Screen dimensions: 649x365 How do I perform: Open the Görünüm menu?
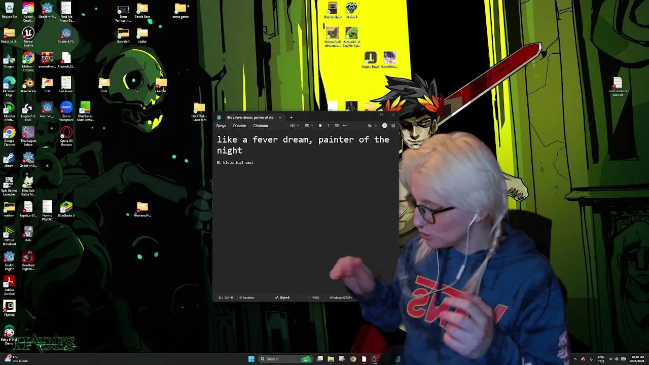tap(261, 126)
